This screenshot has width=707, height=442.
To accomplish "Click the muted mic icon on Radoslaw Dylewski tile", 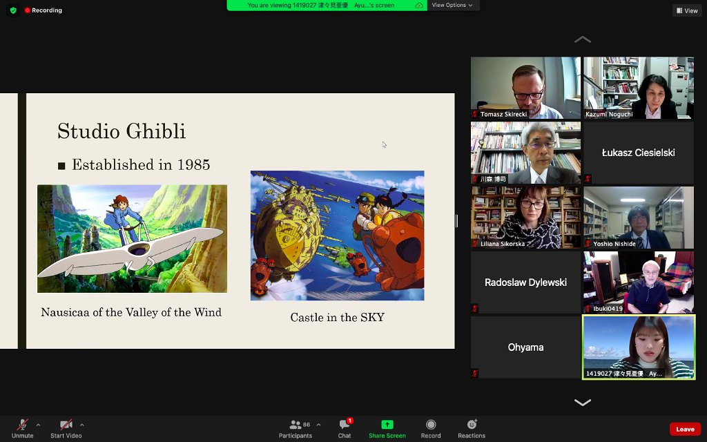I will click(x=475, y=309).
